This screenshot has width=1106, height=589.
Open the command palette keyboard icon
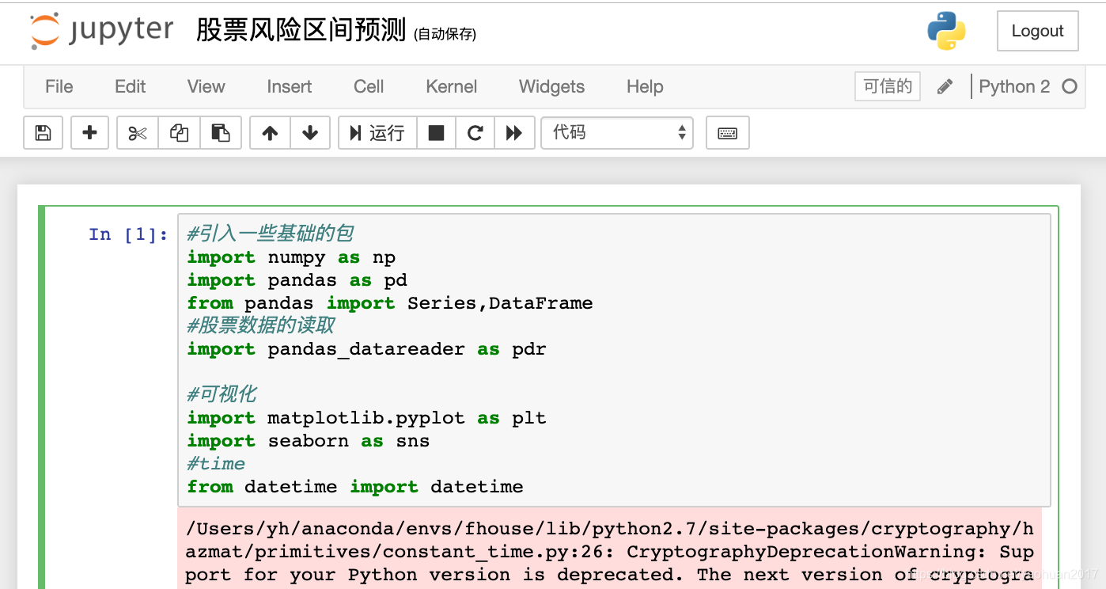[x=727, y=132]
